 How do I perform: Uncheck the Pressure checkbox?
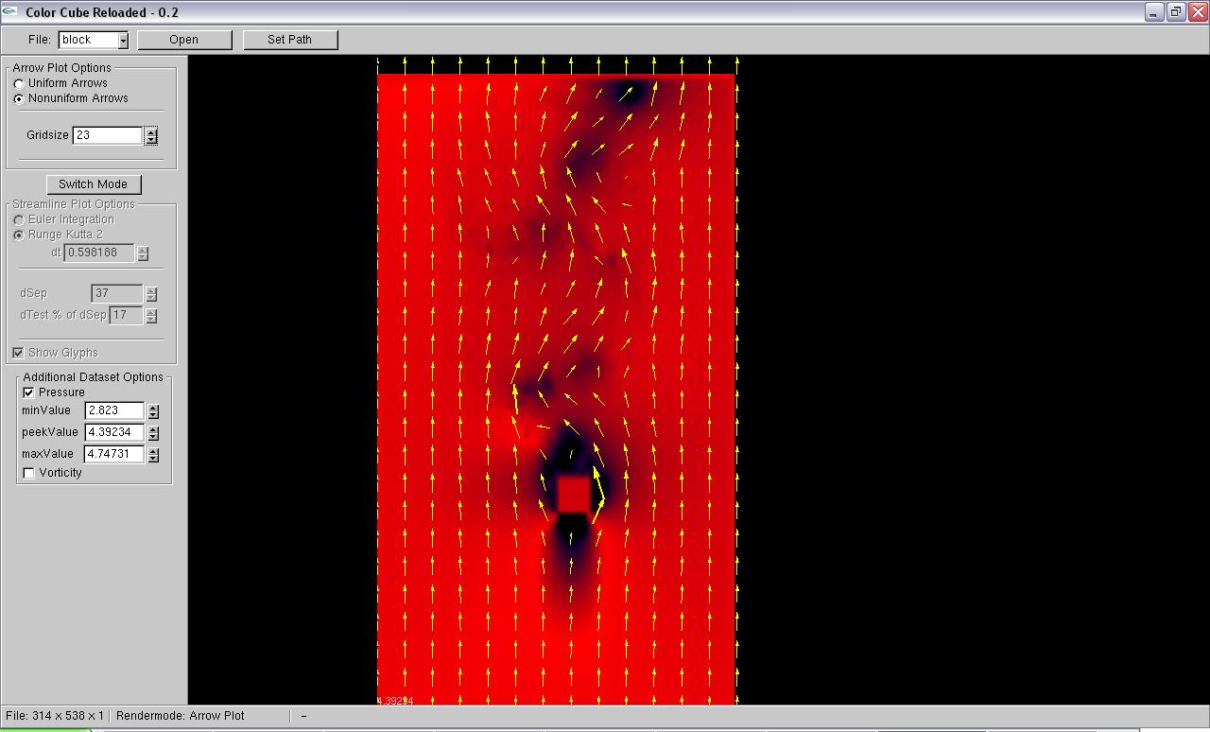tap(28, 392)
